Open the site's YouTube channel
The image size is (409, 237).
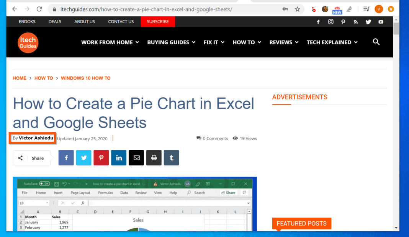coord(381,22)
